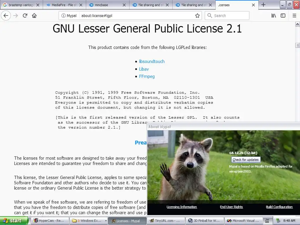The image size is (300, 225).
Task: Close the brastemp vantage tab
Action: point(38,5)
